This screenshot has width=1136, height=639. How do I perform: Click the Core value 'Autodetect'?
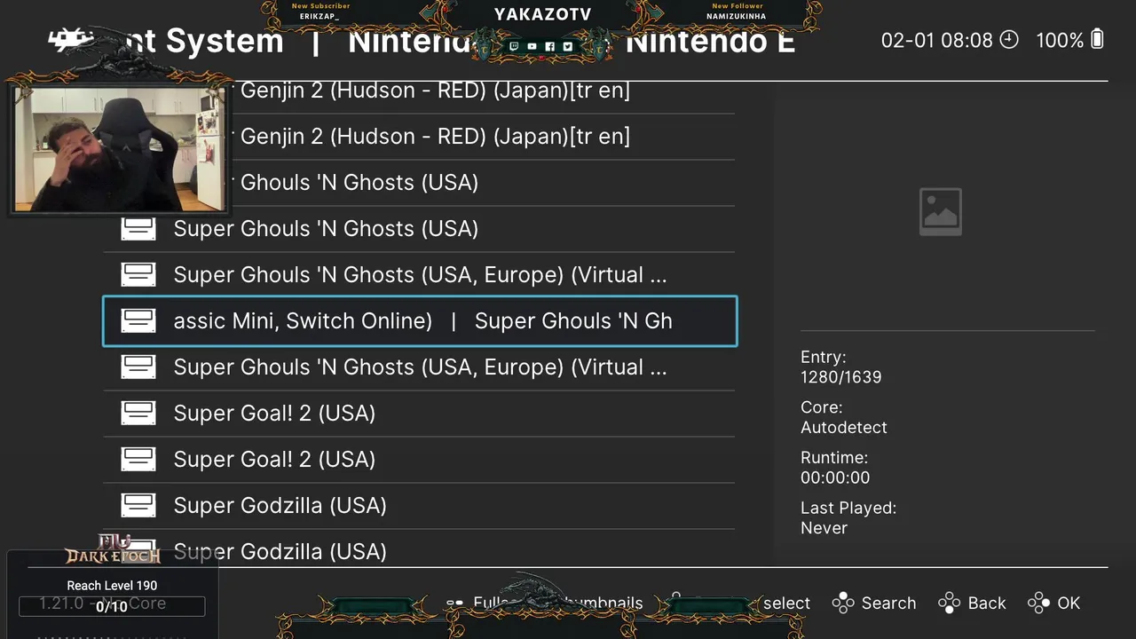pyautogui.click(x=844, y=427)
